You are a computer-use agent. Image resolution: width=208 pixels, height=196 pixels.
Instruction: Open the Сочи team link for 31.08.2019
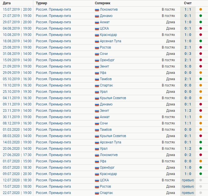(104, 54)
